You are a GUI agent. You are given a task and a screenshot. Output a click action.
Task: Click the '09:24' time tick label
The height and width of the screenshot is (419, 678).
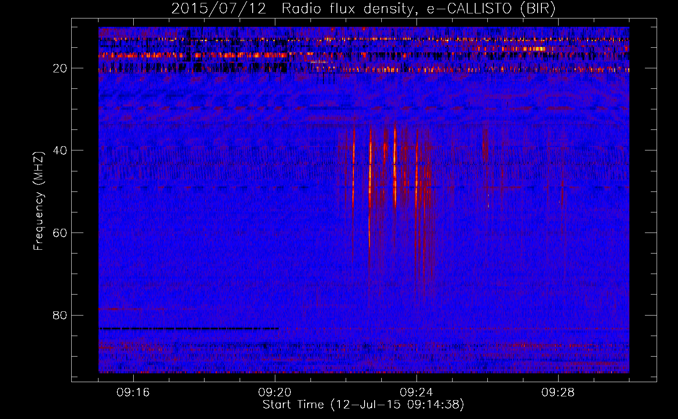(417, 393)
